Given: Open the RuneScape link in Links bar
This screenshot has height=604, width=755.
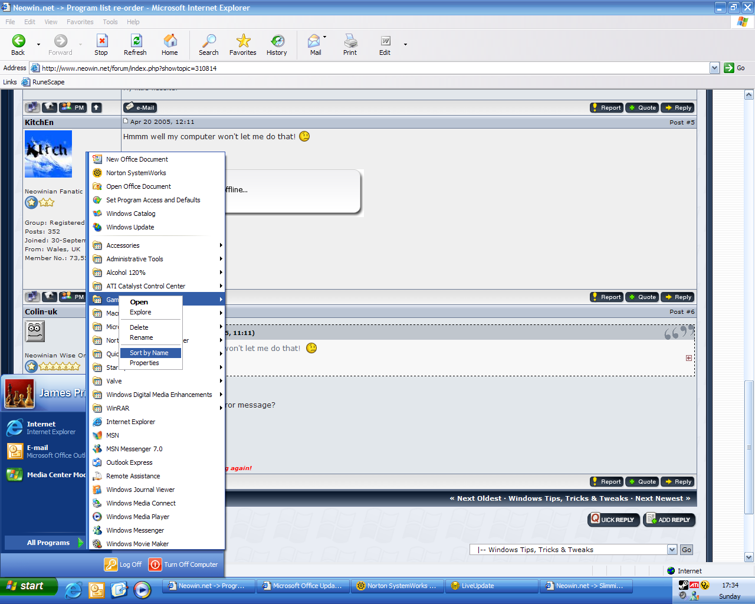Looking at the screenshot, I should (x=44, y=82).
